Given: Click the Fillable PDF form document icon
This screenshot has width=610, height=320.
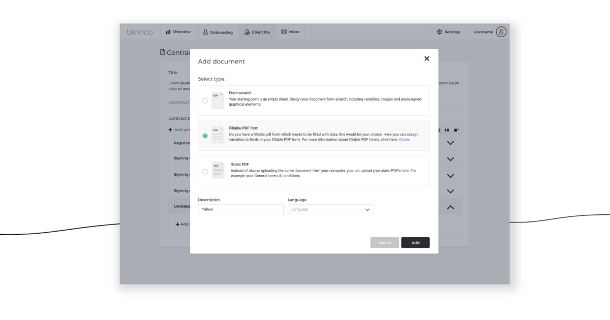Looking at the screenshot, I should coord(218,135).
